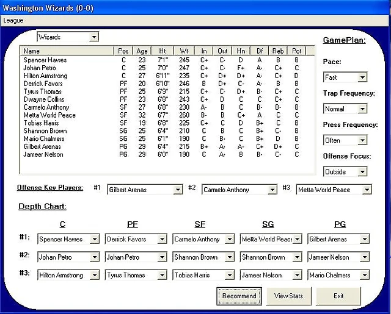Open the #2 PF Johan Petro dropdown
The height and width of the screenshot is (314, 391).
[136, 257]
